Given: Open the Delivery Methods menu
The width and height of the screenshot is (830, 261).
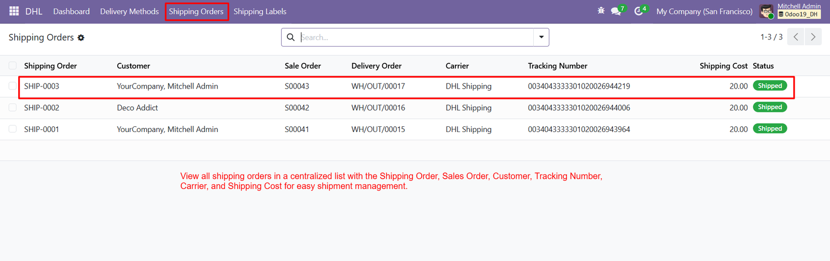Looking at the screenshot, I should coord(129,11).
